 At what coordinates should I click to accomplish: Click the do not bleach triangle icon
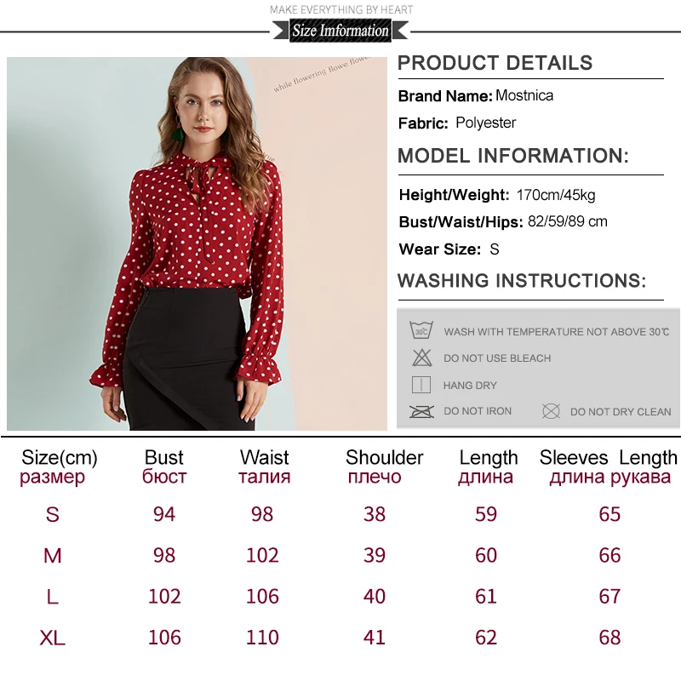coord(421,358)
